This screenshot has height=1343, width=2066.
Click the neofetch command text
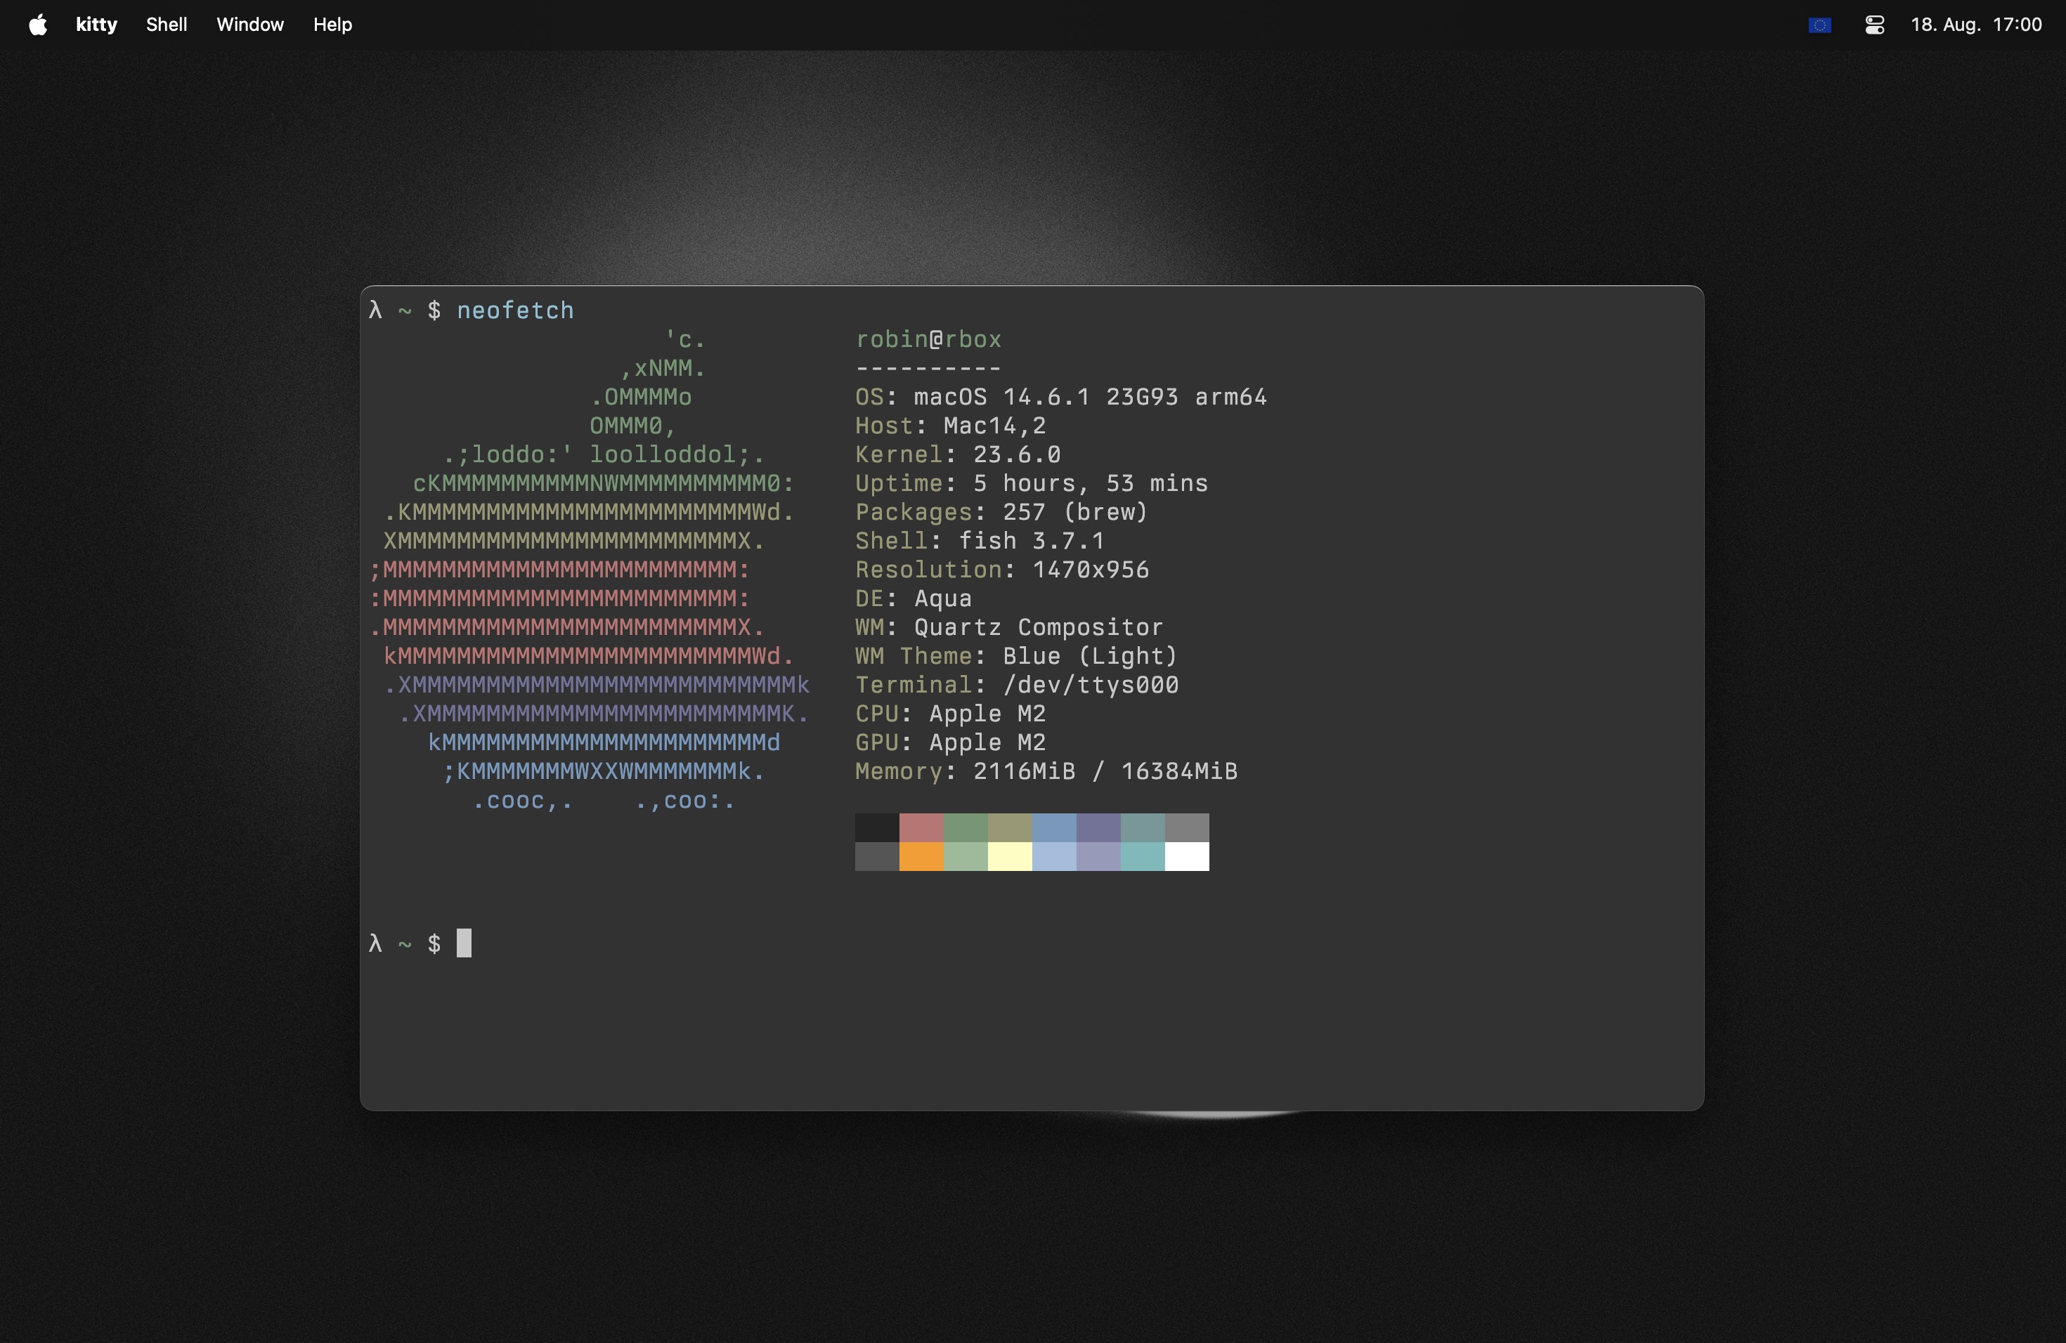click(515, 310)
